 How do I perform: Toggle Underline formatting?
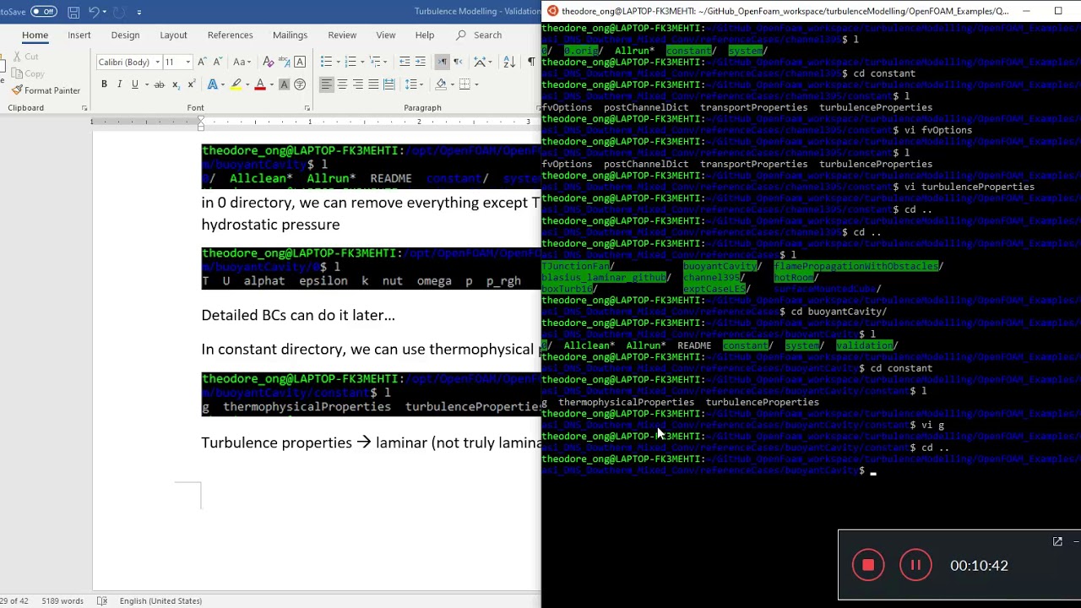click(x=134, y=84)
